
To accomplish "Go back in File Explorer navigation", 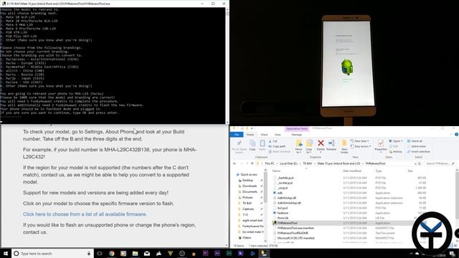I will click(235, 163).
